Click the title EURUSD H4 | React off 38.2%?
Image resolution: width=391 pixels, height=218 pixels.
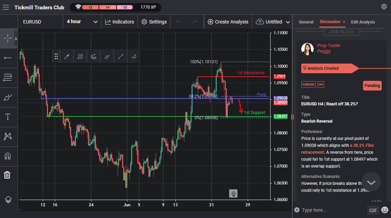330,104
